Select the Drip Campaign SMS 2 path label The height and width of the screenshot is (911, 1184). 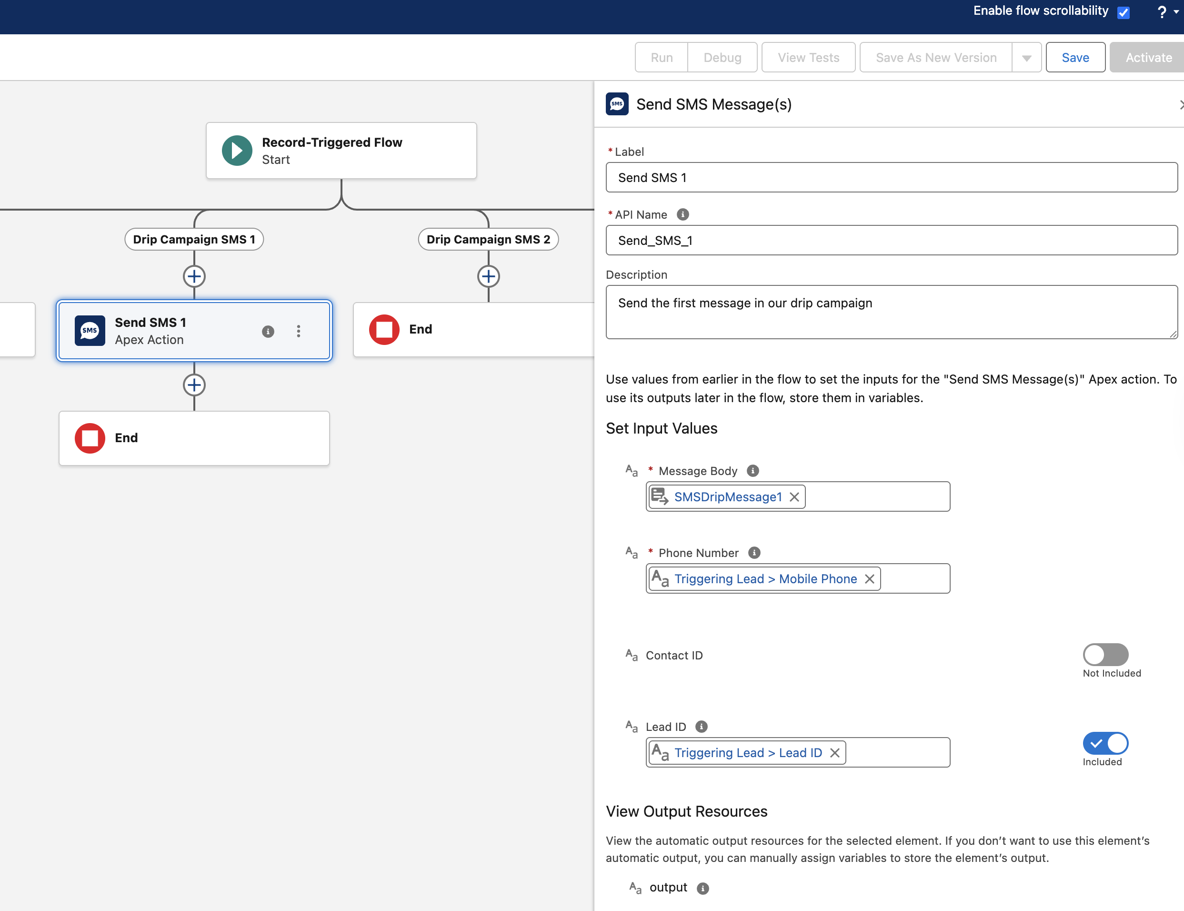[488, 240]
